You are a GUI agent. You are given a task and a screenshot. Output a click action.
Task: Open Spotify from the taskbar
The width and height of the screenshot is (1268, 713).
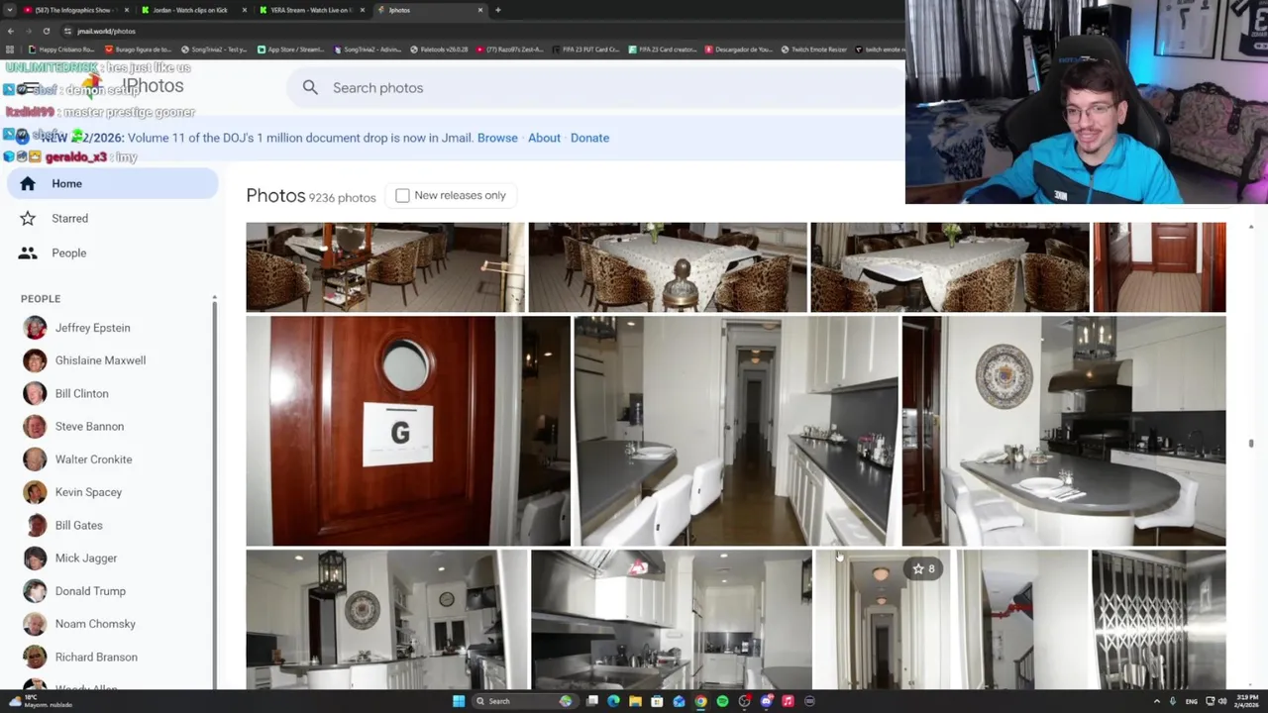(x=722, y=701)
